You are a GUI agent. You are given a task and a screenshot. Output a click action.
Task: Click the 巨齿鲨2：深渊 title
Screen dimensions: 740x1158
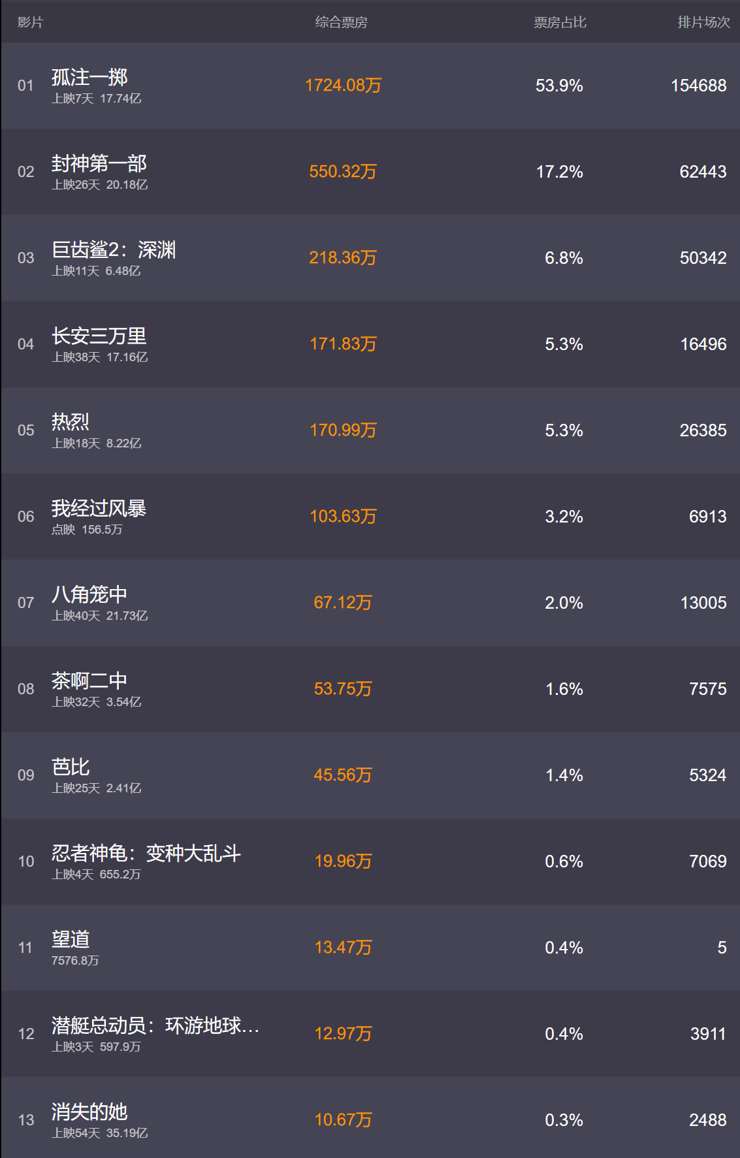(114, 249)
